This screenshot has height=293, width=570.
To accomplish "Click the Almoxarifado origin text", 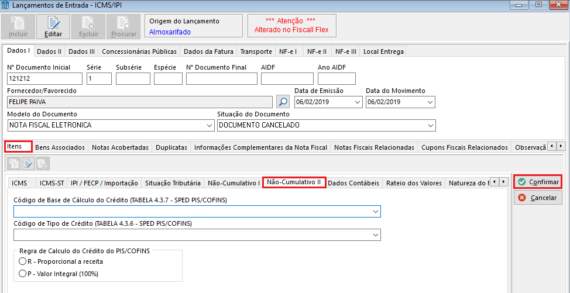I will (170, 32).
